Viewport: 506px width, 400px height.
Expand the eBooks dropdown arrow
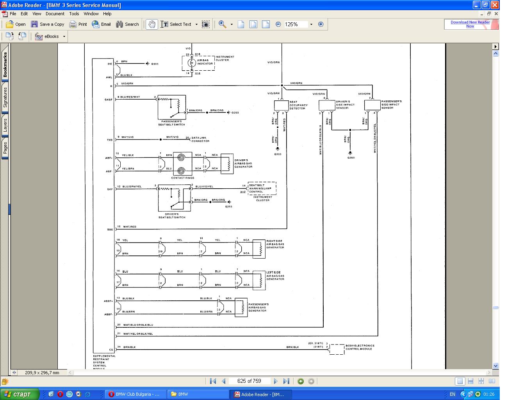click(64, 36)
